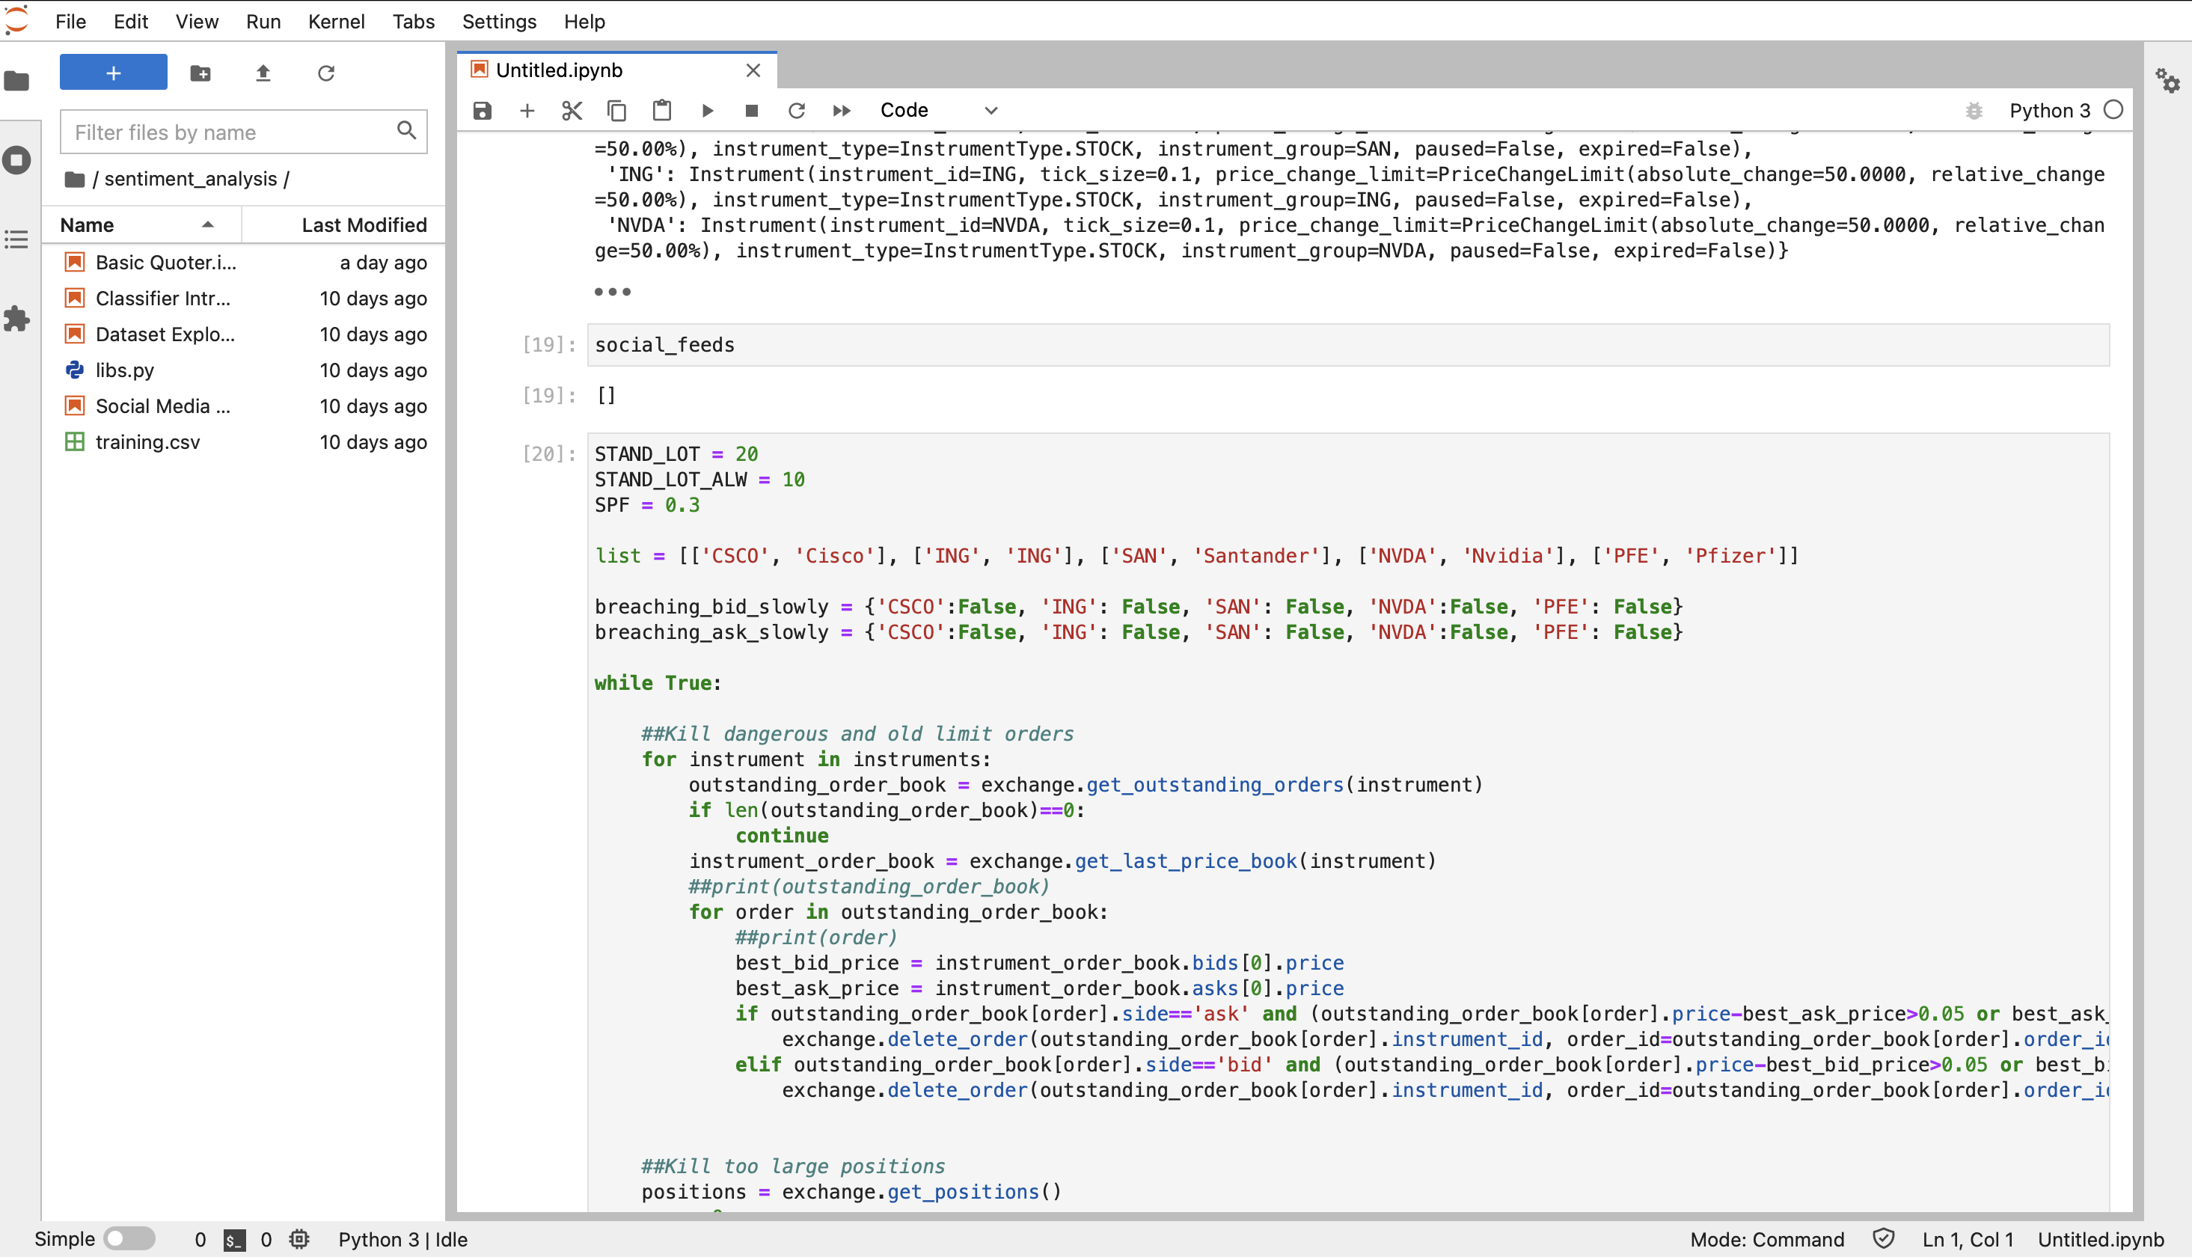2192x1257 pixels.
Task: Select training.csv in the file browser
Action: (x=147, y=442)
